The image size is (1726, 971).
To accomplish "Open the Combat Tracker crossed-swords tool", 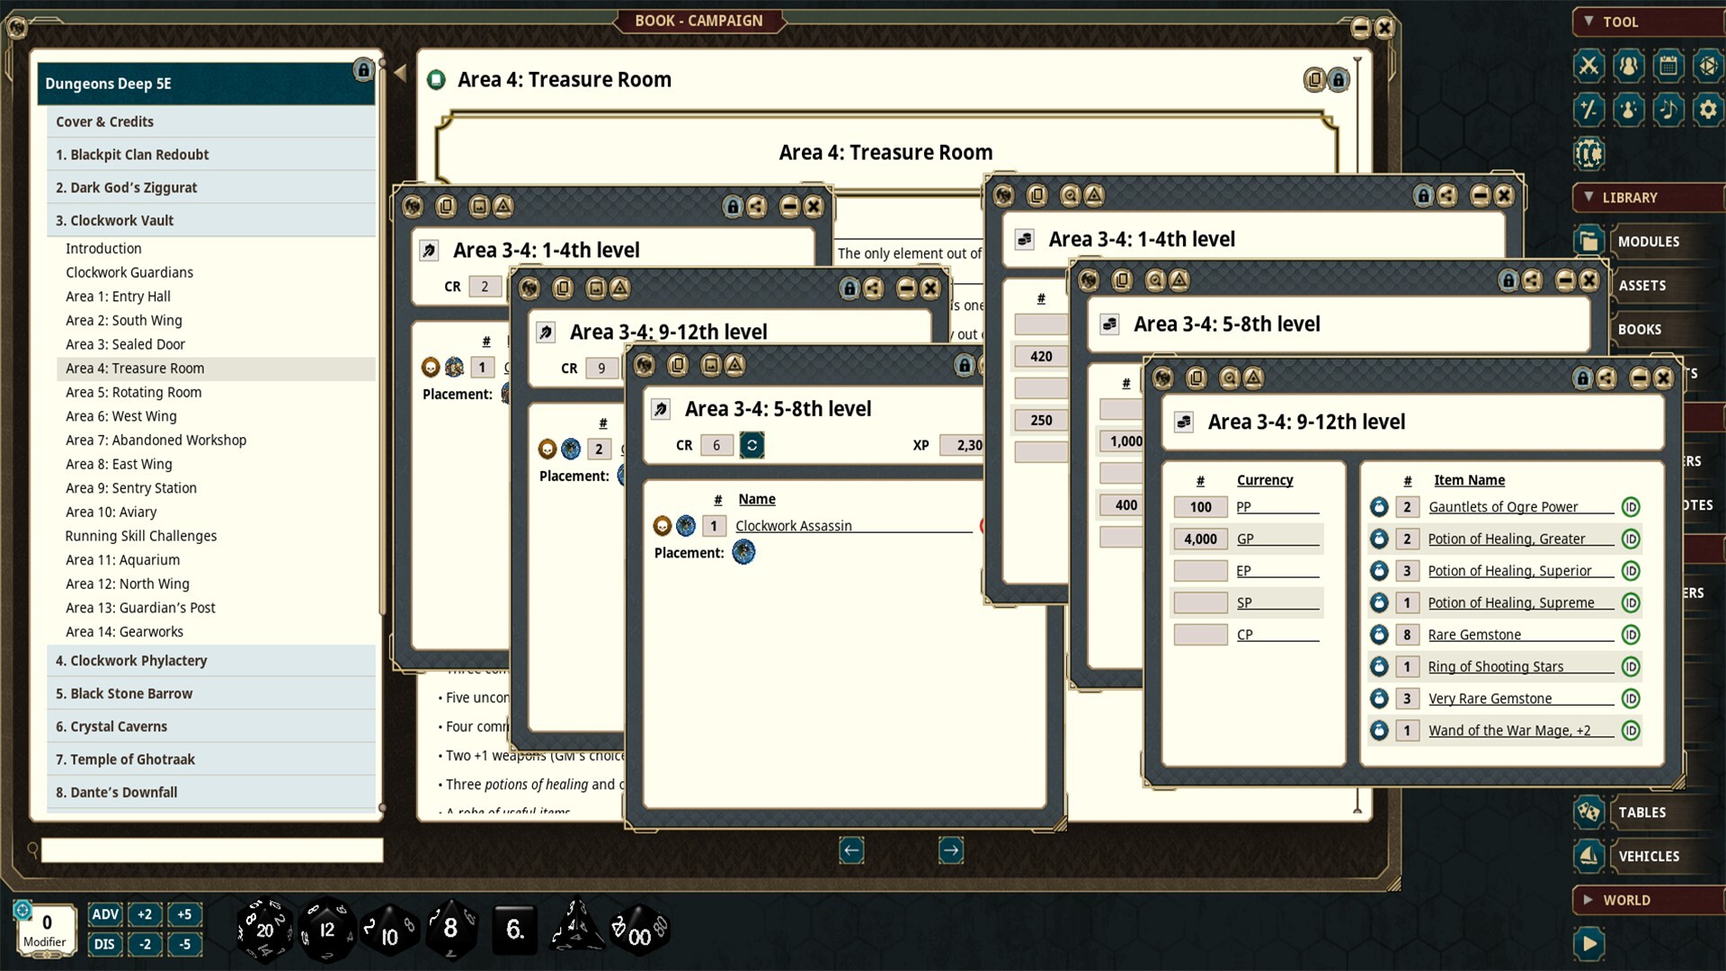I will click(x=1588, y=66).
